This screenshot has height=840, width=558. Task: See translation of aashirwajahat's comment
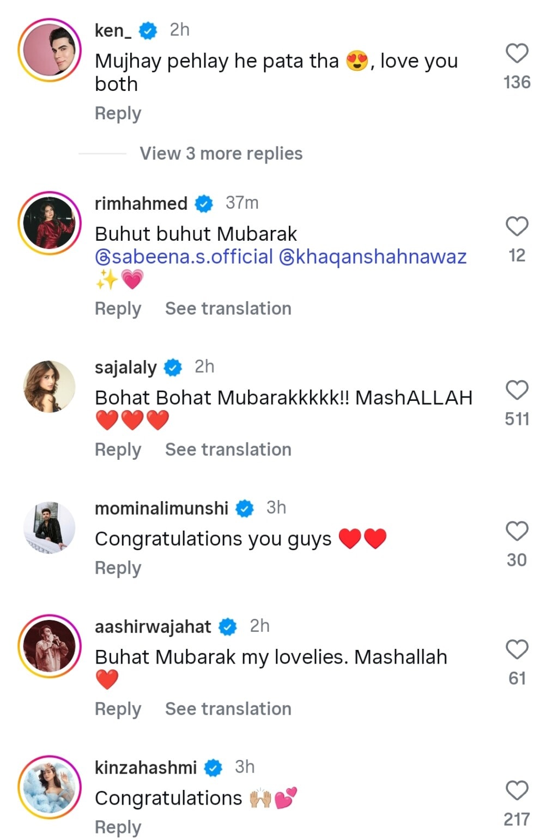point(228,709)
